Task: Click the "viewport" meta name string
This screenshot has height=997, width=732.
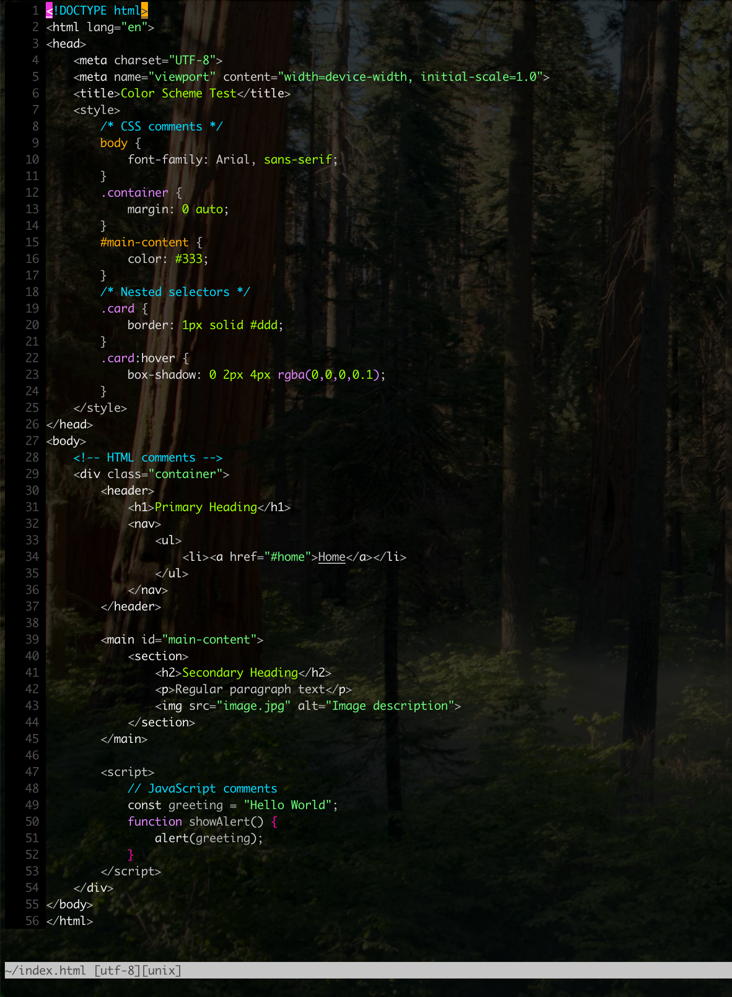Action: point(182,76)
